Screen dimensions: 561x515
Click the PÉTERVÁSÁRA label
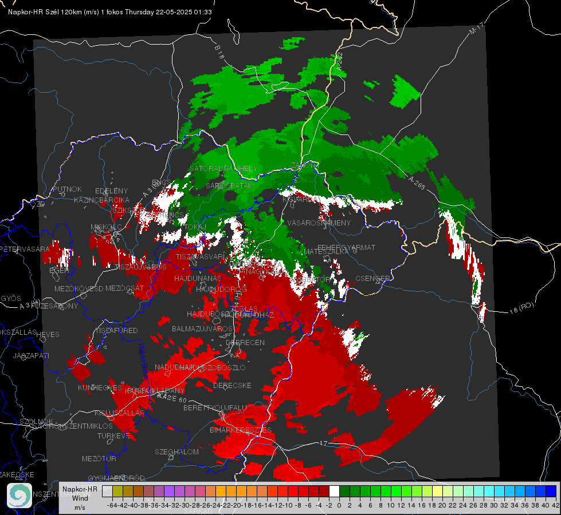[x=25, y=249]
